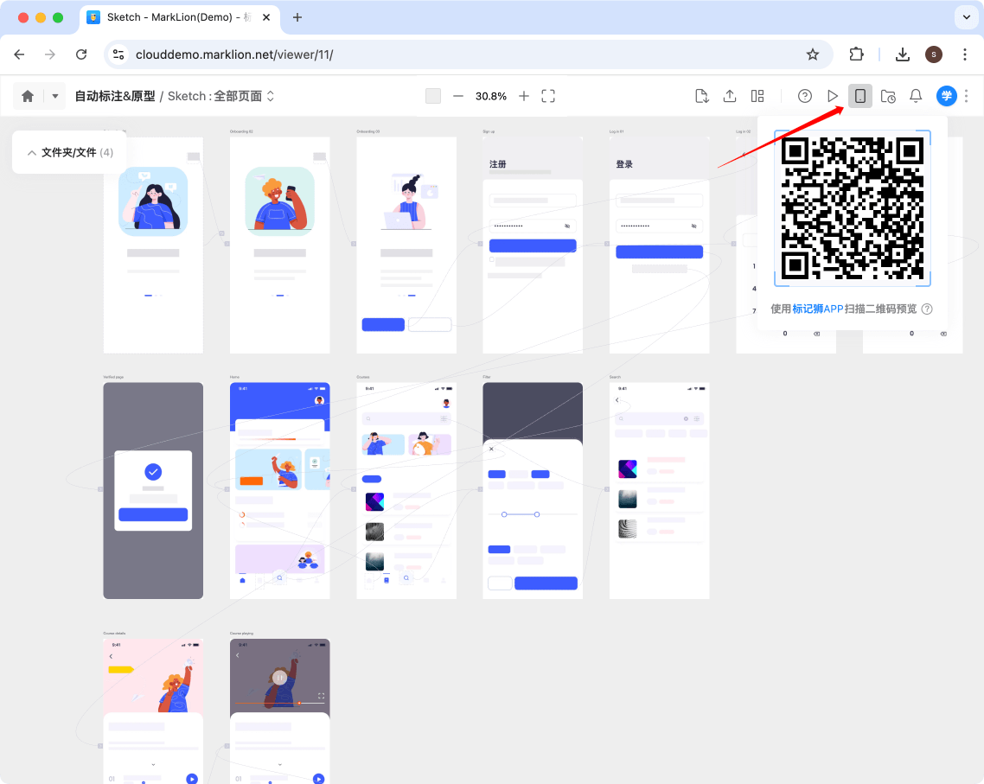Zoom out with the minus button
This screenshot has height=784, width=984.
pyautogui.click(x=458, y=96)
